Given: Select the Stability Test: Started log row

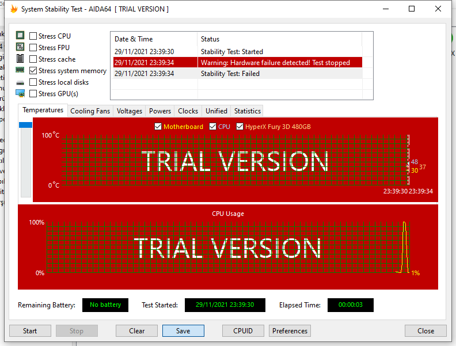Looking at the screenshot, I should [238, 51].
